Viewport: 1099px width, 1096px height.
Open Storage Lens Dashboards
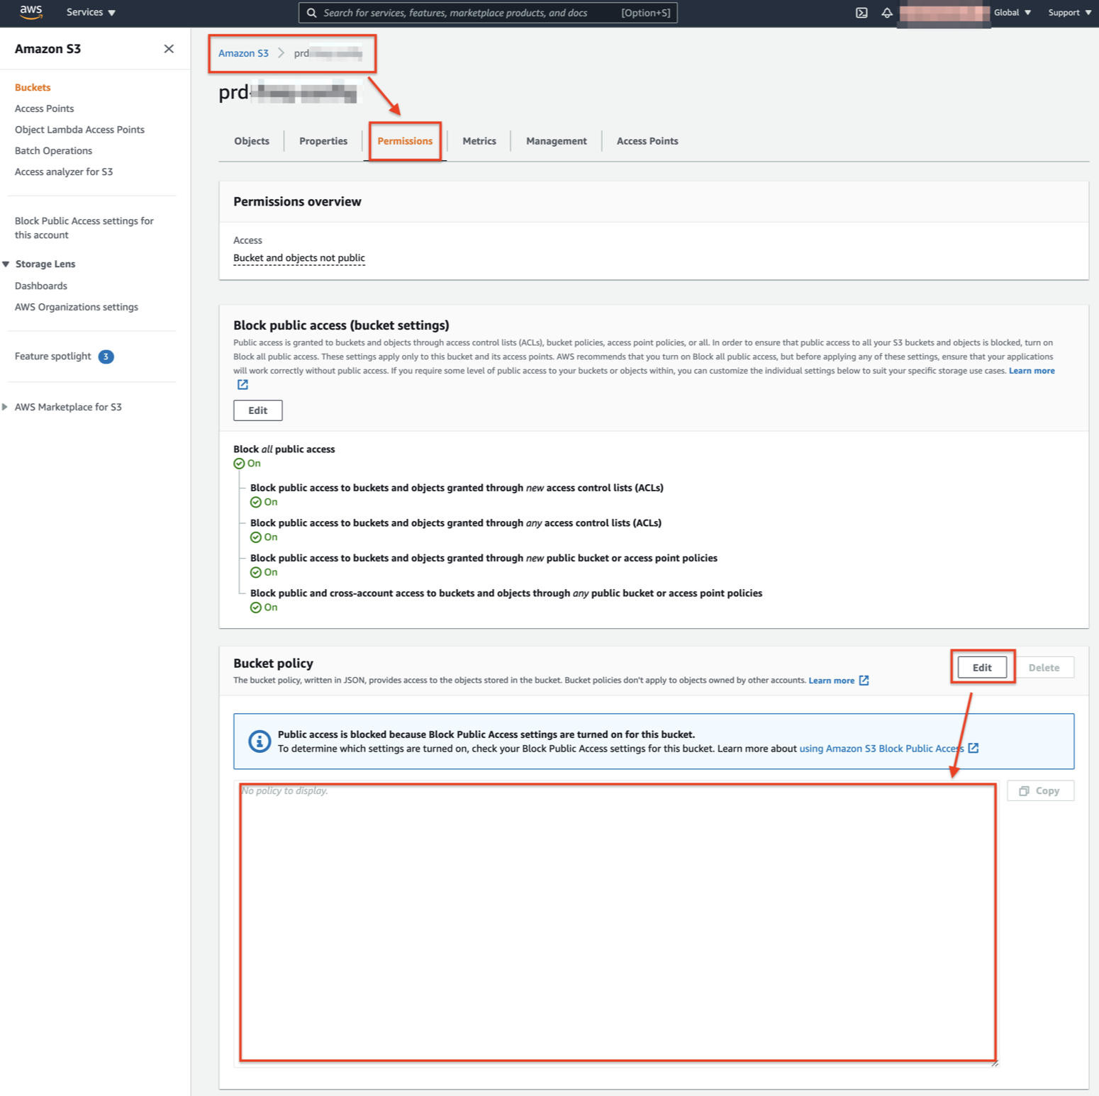(41, 286)
